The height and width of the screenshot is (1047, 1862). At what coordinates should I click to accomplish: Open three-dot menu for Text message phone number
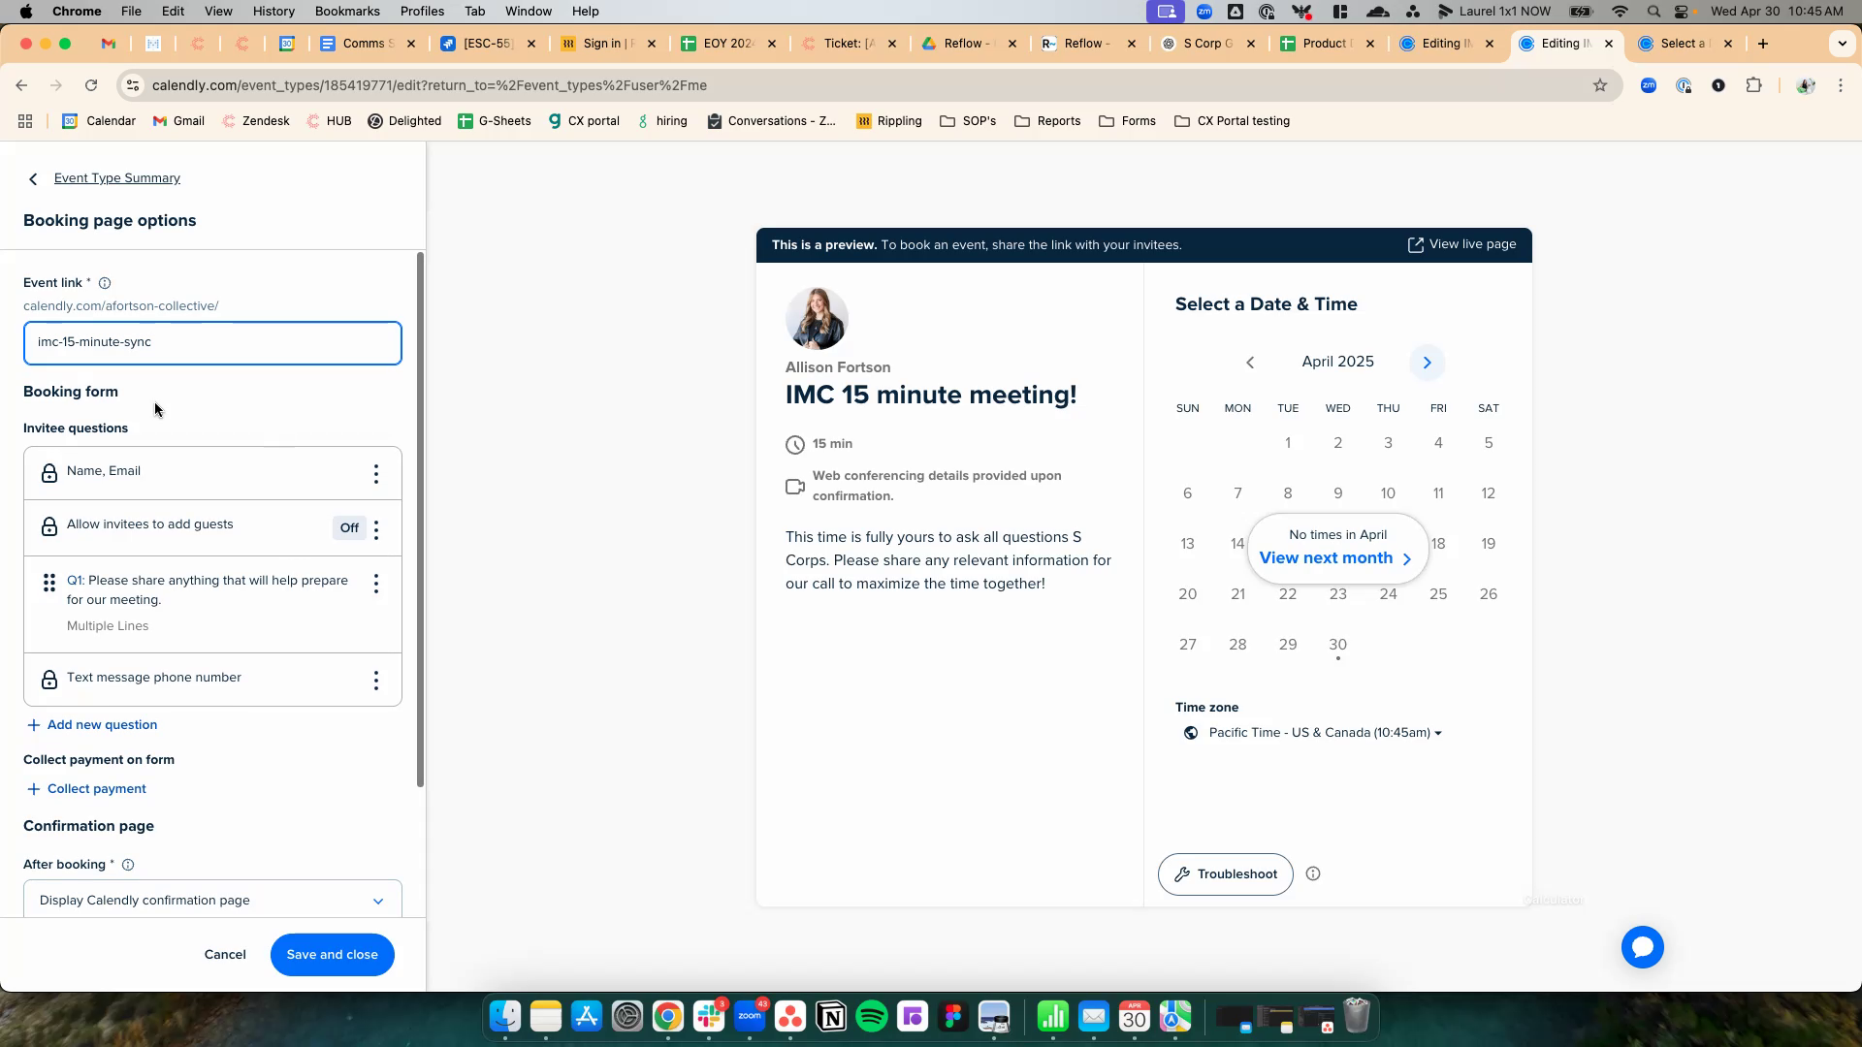(x=376, y=681)
